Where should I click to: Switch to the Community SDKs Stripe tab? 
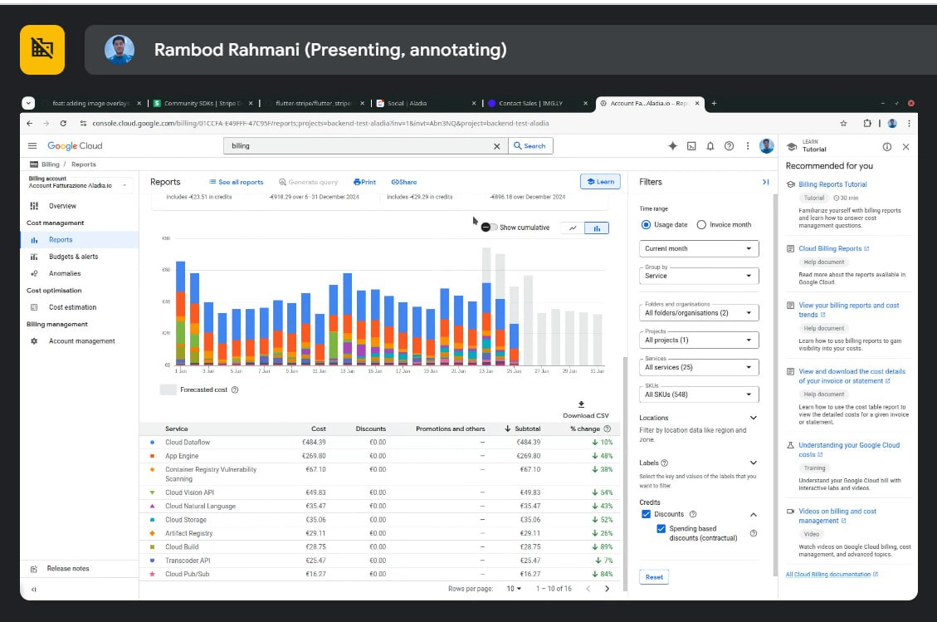pyautogui.click(x=203, y=104)
